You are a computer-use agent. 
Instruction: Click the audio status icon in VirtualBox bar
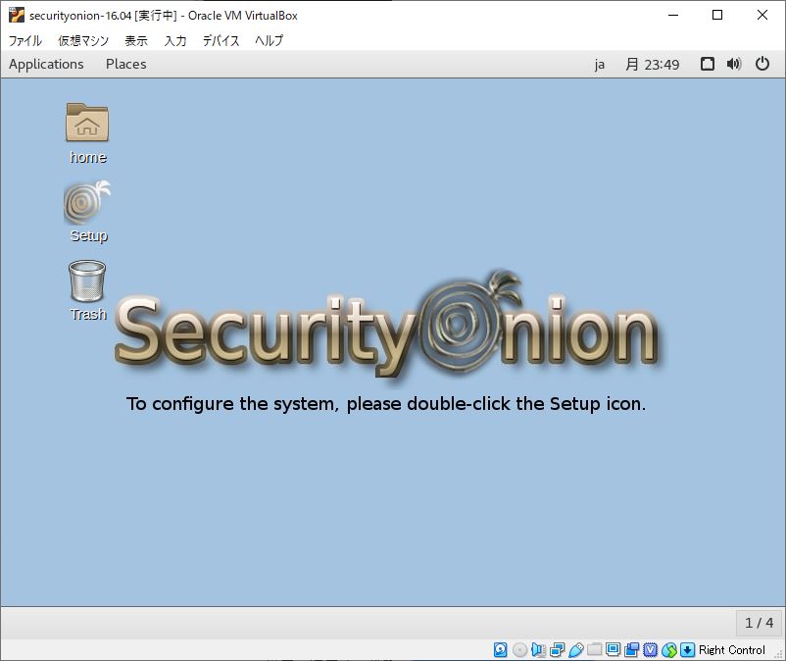(x=538, y=650)
